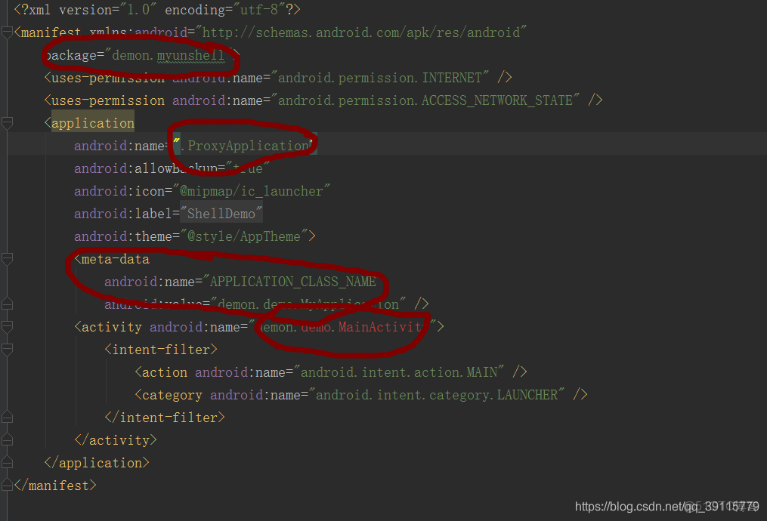The image size is (767, 521).
Task: Click the ACCESS_NETWORK_STATE permission string
Action: click(425, 100)
